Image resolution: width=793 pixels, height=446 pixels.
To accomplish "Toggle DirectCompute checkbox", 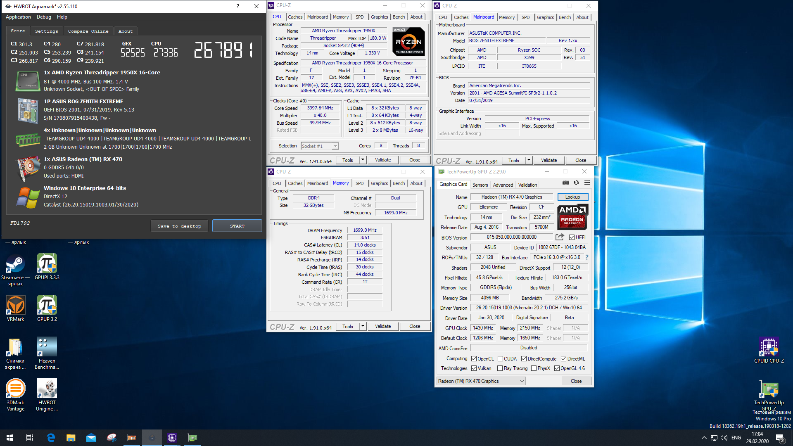I will coord(524,359).
